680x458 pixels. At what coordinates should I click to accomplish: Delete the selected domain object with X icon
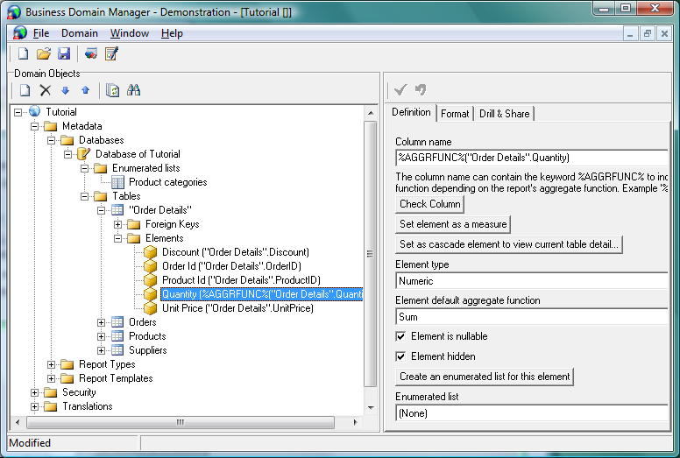pyautogui.click(x=46, y=90)
